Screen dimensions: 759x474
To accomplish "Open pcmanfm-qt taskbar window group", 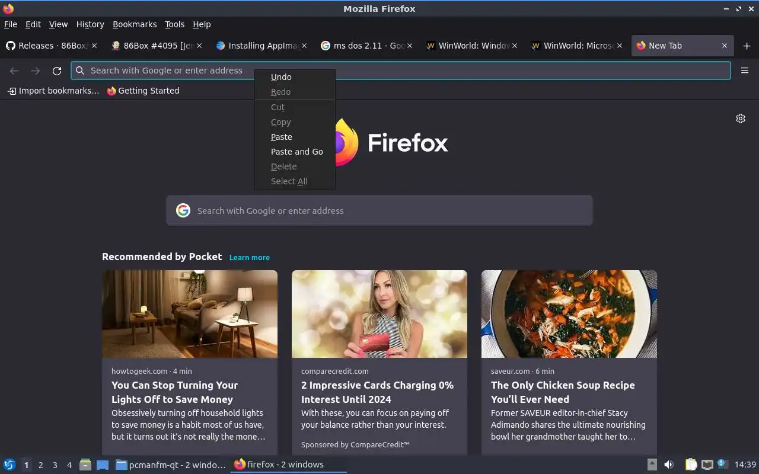I will click(171, 465).
